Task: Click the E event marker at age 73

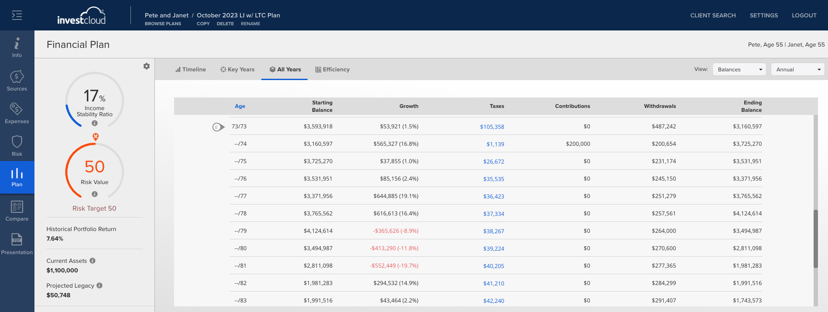Action: [x=218, y=127]
